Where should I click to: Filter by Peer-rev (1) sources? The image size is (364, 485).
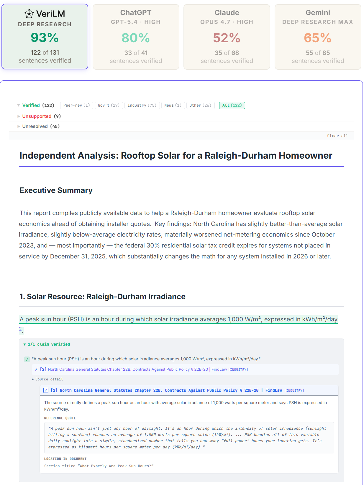tap(77, 105)
